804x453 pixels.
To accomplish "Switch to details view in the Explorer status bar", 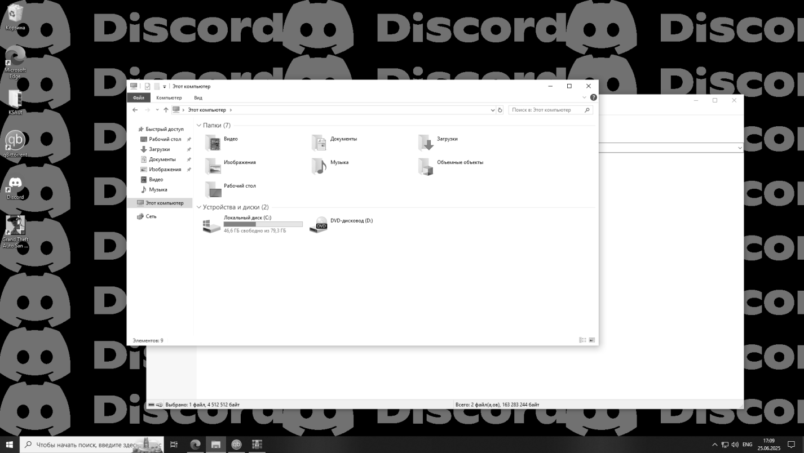I will pyautogui.click(x=582, y=340).
